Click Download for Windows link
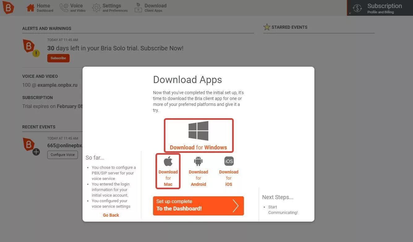Viewport: 413px width, 242px height. click(198, 147)
